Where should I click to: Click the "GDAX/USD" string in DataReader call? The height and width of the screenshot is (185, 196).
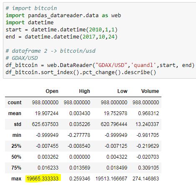[x=111, y=65]
